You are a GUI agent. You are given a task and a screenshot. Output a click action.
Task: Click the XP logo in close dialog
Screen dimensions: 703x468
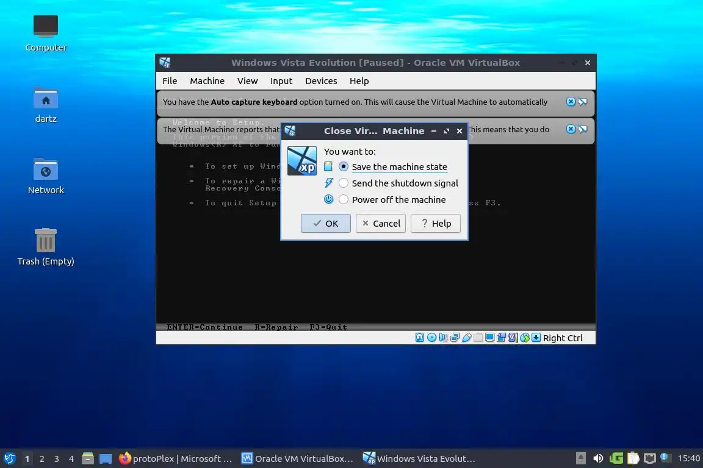click(301, 161)
